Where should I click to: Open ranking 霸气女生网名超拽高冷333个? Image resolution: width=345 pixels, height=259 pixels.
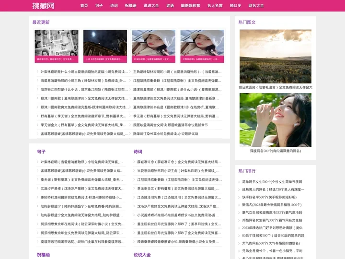272,212
